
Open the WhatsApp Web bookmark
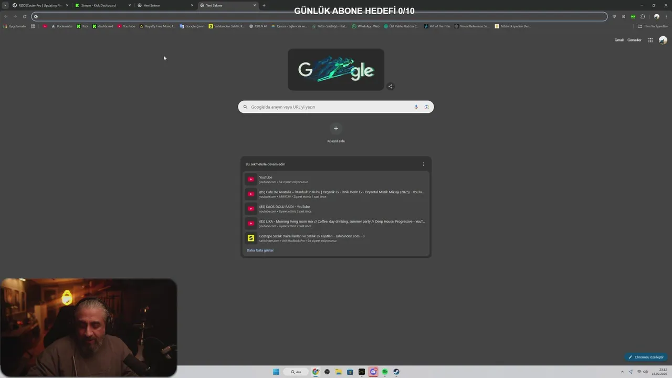(x=365, y=26)
